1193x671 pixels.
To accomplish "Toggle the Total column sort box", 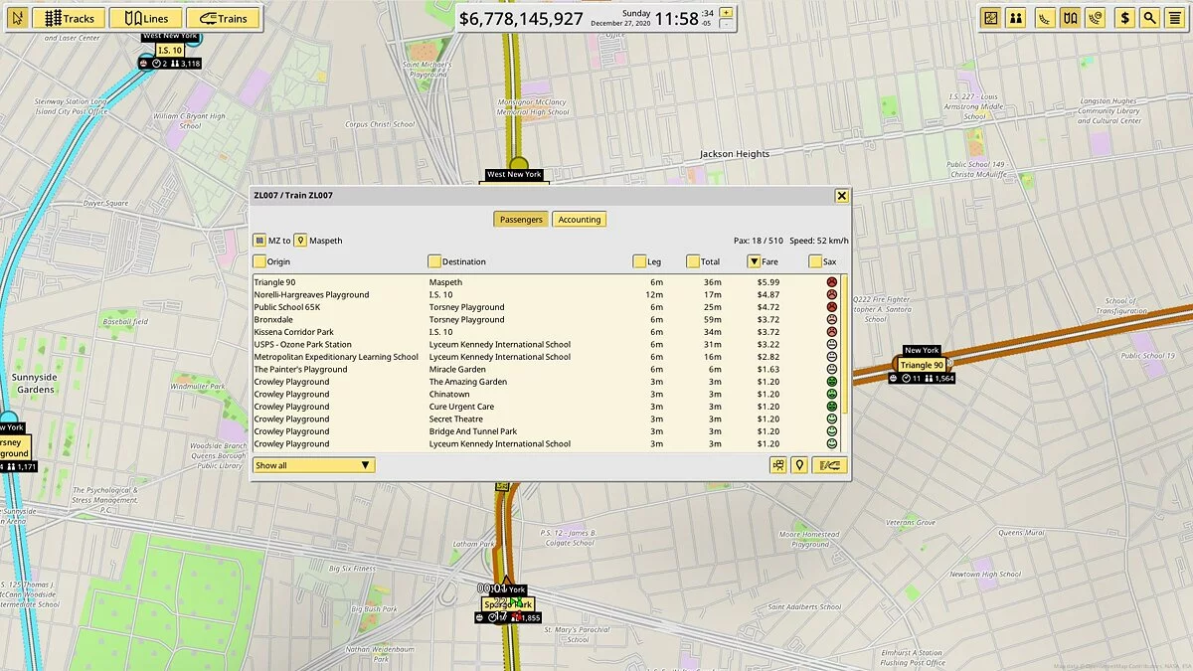I will click(x=693, y=261).
